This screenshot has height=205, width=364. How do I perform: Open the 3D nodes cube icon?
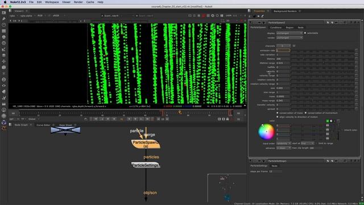click(4, 67)
